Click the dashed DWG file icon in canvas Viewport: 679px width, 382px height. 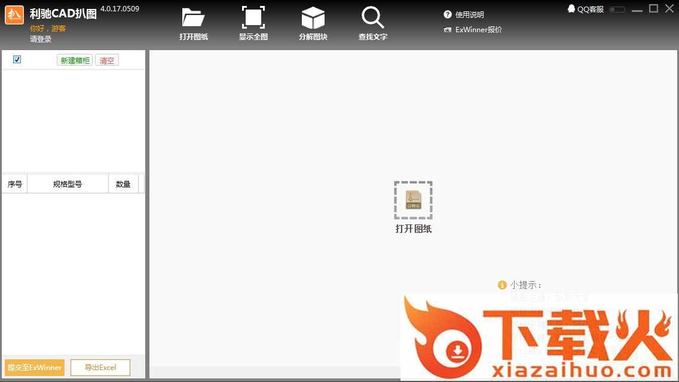pos(413,201)
